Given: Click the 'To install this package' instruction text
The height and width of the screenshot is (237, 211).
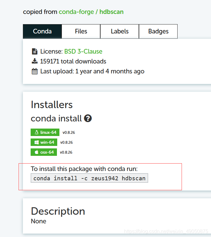Looking at the screenshot, I should (84, 169).
